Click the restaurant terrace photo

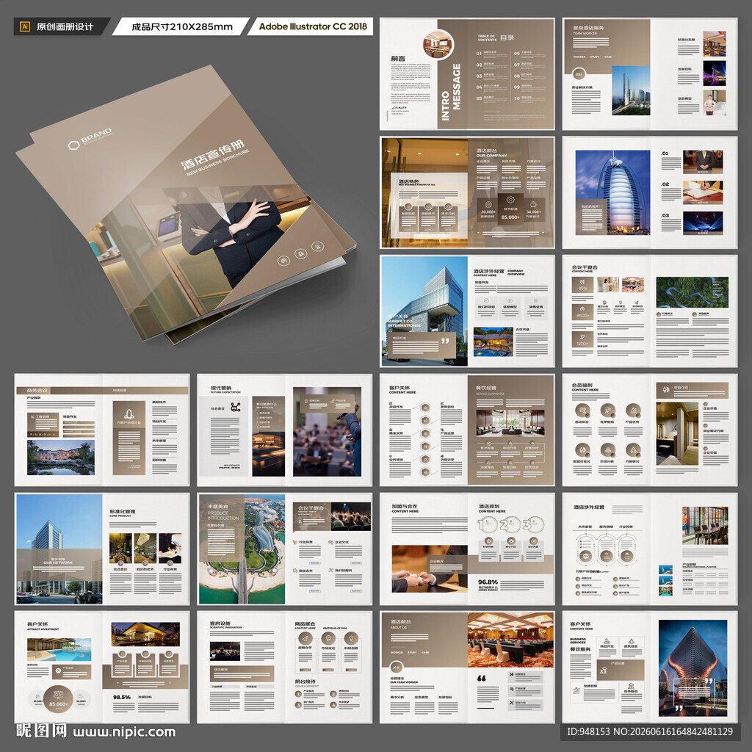coord(705,525)
